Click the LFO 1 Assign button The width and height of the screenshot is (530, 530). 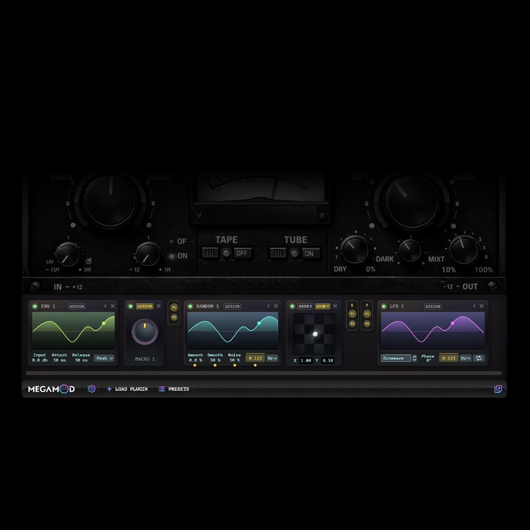[x=433, y=306]
